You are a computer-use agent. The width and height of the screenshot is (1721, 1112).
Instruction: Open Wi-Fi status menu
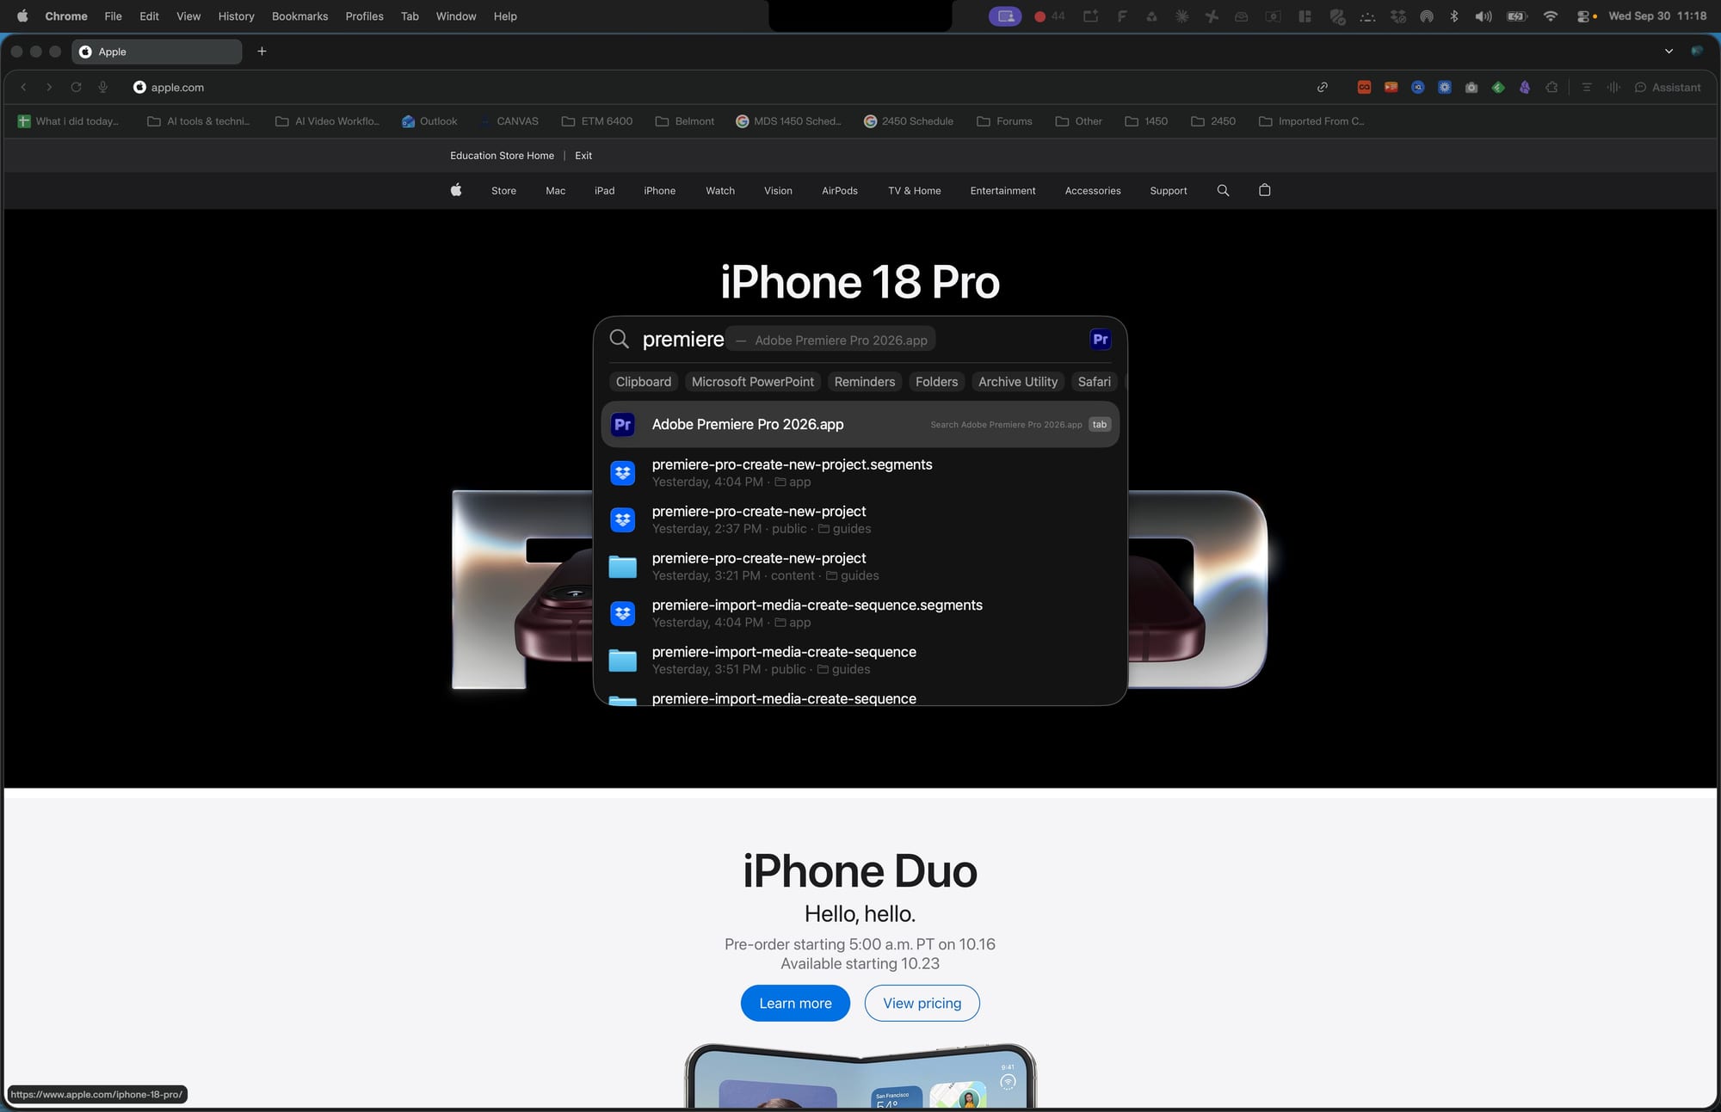click(x=1551, y=15)
